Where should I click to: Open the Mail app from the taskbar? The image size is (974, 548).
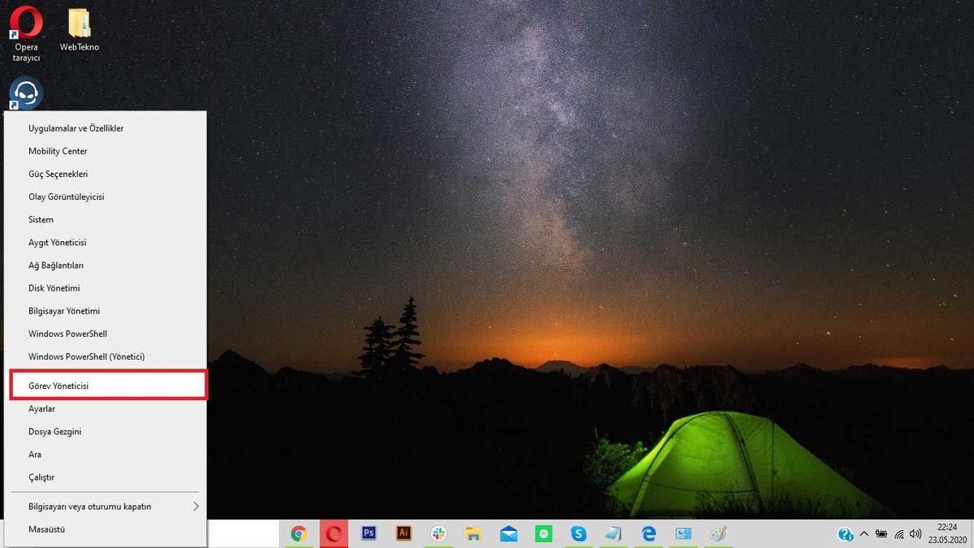(x=506, y=533)
